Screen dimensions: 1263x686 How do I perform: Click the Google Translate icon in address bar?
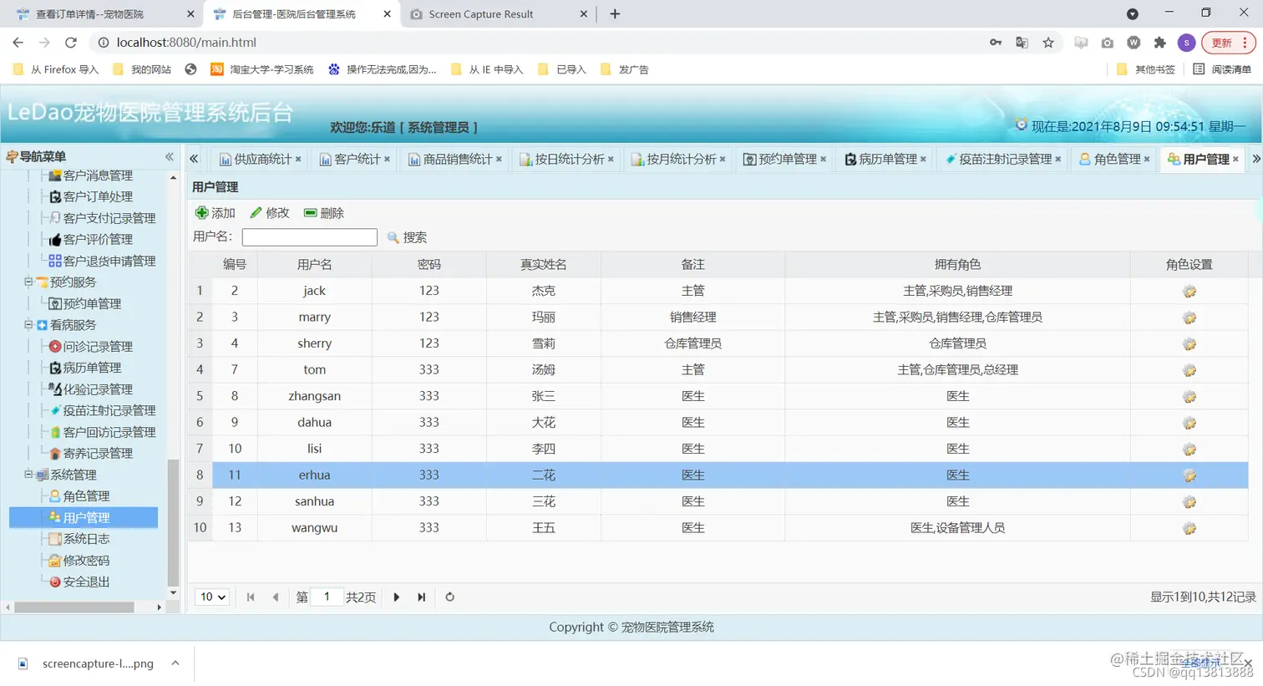point(1021,42)
